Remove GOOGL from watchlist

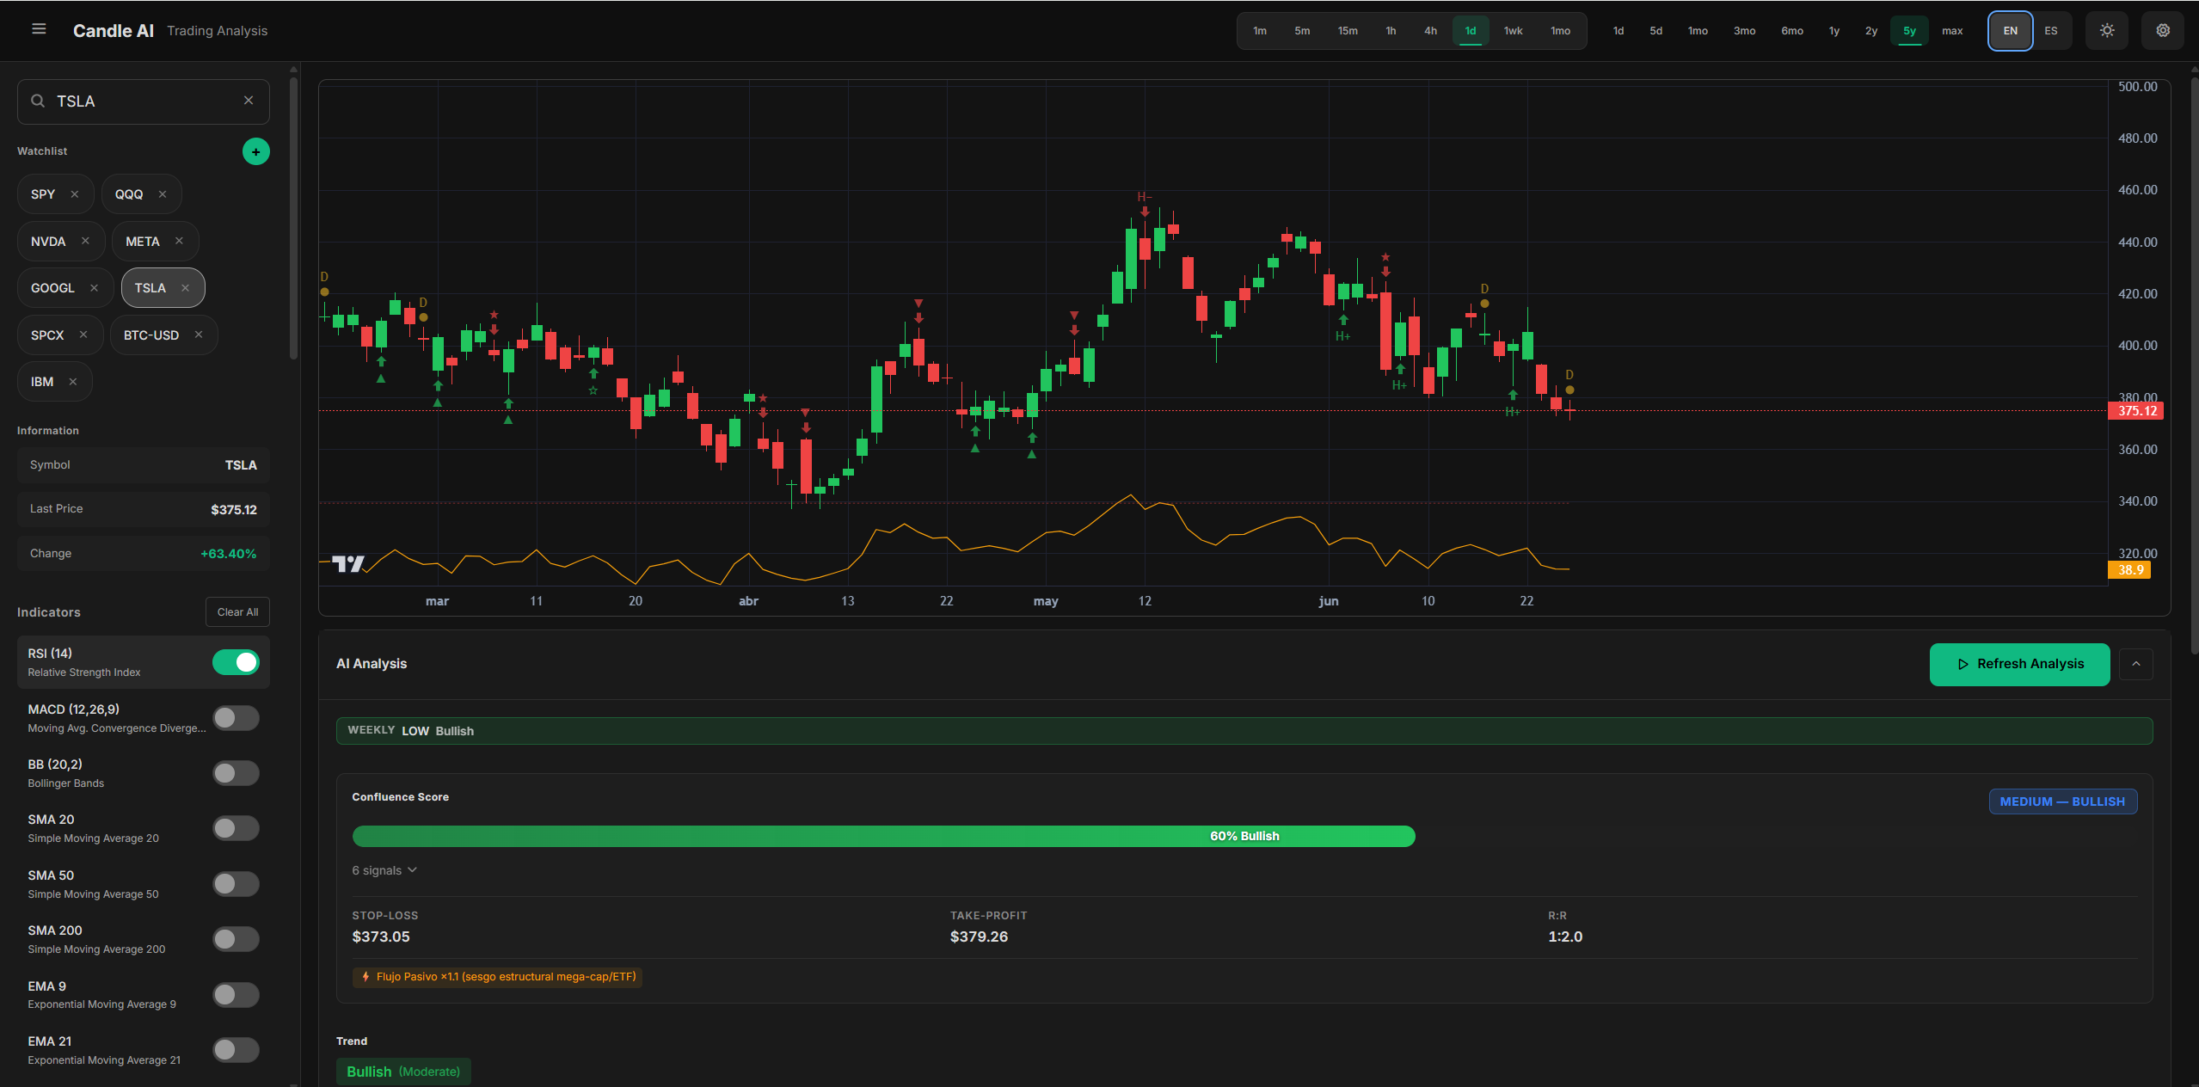(x=94, y=288)
